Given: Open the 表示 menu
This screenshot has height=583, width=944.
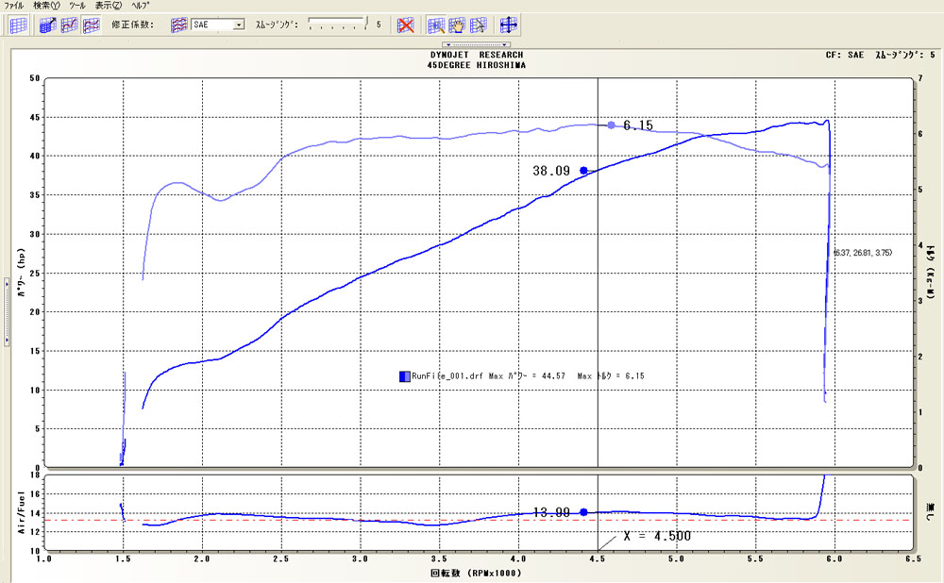Looking at the screenshot, I should (x=108, y=6).
